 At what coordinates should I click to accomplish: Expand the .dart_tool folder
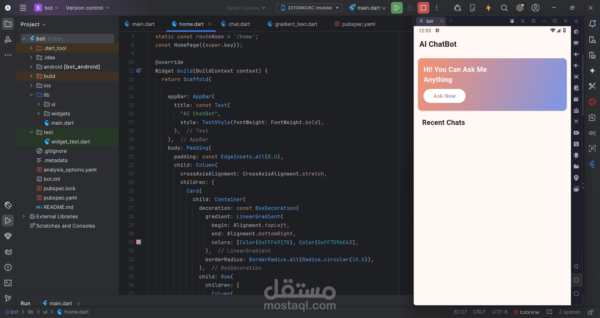31,48
